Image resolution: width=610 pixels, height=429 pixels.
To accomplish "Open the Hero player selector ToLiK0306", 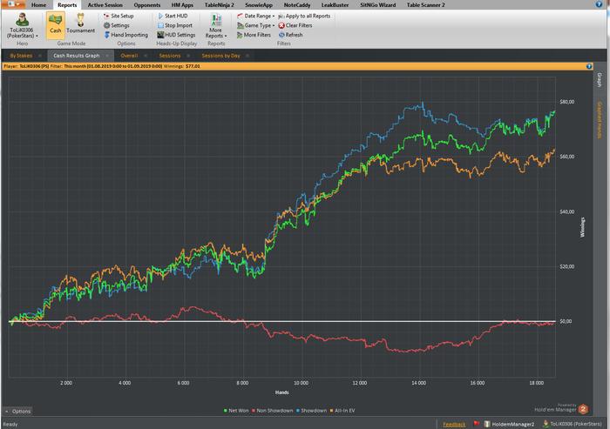I will [22, 25].
